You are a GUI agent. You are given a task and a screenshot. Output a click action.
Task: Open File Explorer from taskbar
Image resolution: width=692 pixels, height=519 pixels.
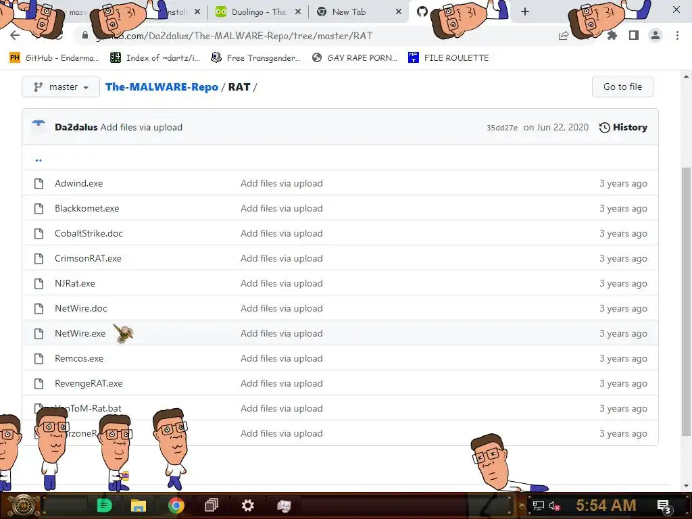[139, 505]
